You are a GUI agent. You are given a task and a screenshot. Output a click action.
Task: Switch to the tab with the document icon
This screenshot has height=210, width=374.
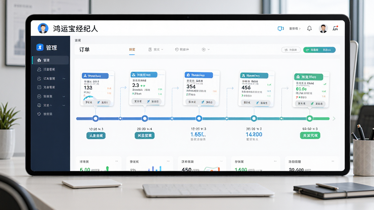point(156,50)
